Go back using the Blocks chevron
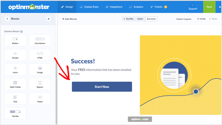This screenshot has height=125, width=222. coord(7,19)
